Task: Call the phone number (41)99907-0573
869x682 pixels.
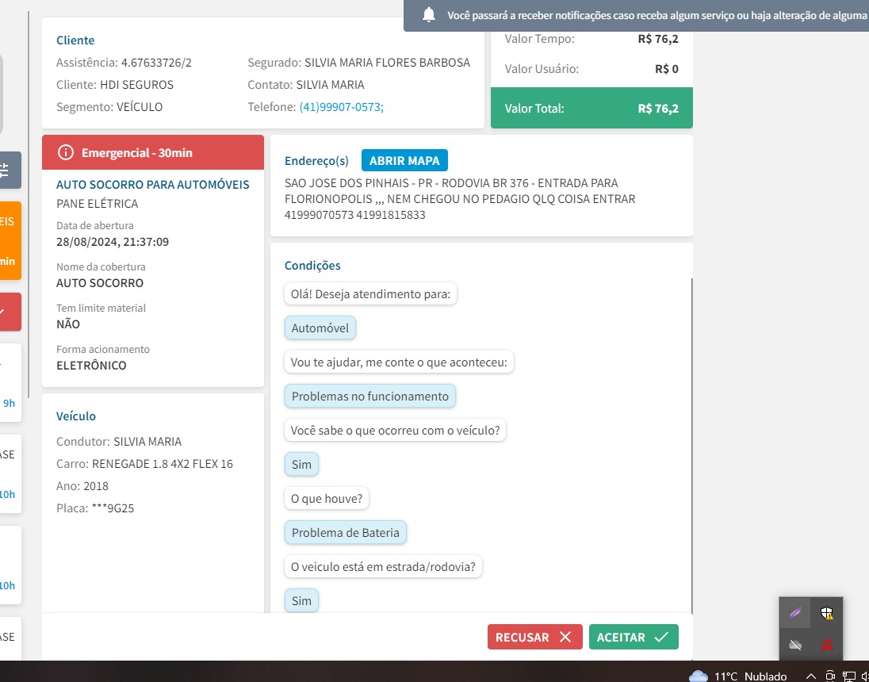Action: pos(342,107)
